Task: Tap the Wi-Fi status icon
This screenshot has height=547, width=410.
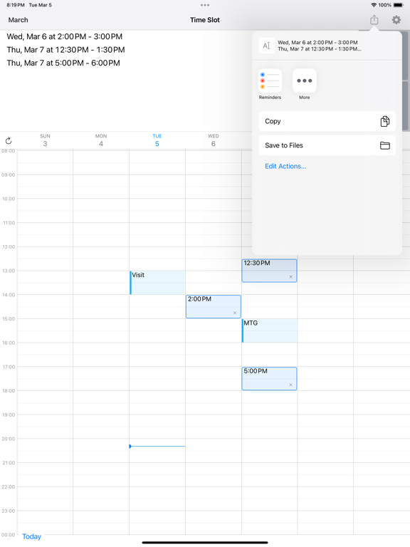Action: [x=374, y=5]
